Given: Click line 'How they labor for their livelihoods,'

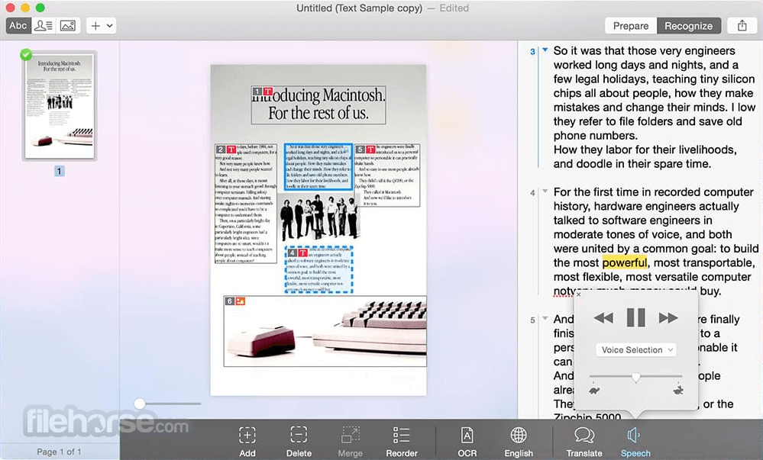Looking at the screenshot, I should pos(645,150).
